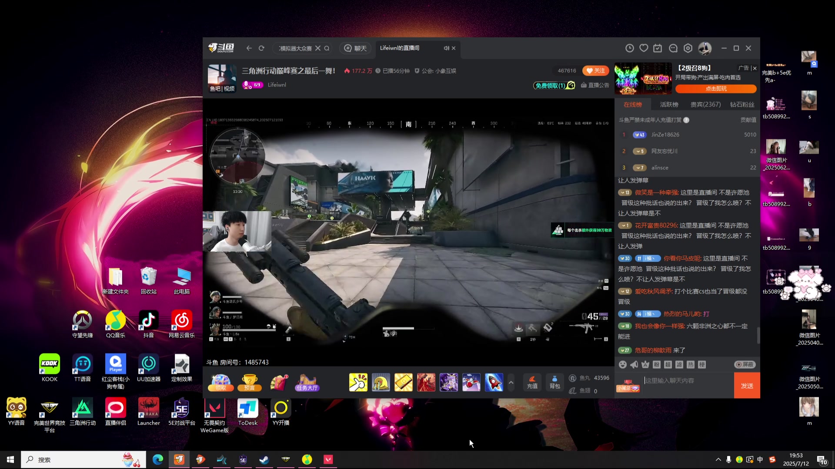The width and height of the screenshot is (835, 469).
Task: Open the 回收站 recycle bin on desktop
Action: tap(149, 281)
